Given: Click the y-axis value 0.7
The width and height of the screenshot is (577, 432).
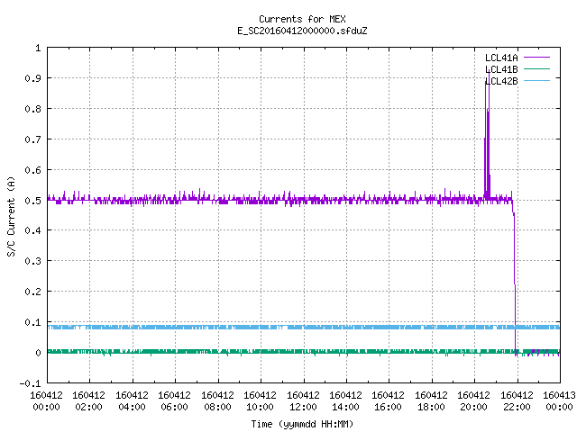Looking at the screenshot, I should click(32, 139).
